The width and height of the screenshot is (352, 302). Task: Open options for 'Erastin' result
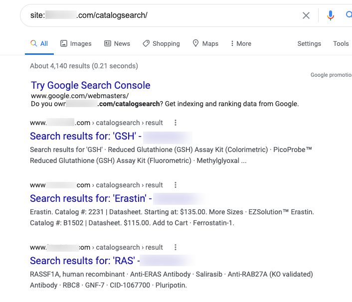pyautogui.click(x=175, y=185)
